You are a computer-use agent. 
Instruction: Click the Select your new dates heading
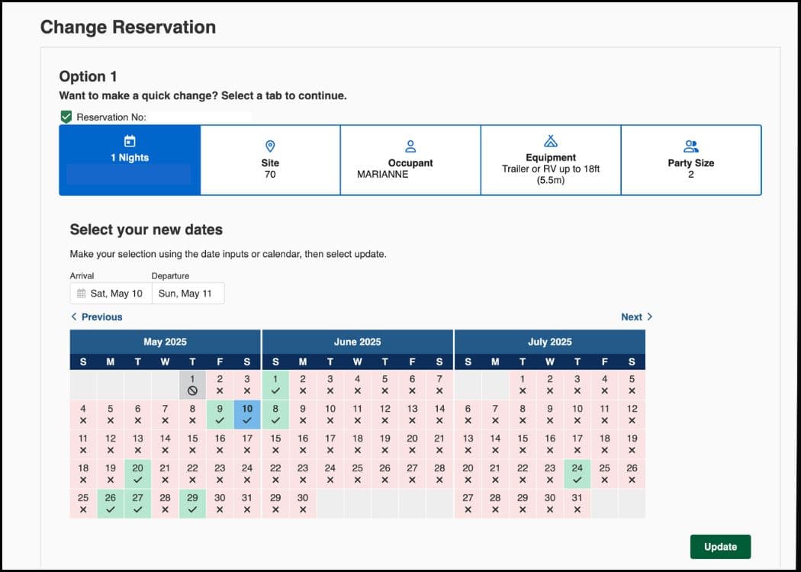click(146, 230)
